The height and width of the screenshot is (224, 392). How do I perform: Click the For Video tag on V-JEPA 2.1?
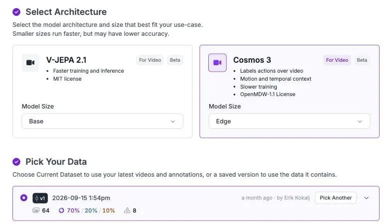[x=150, y=60]
